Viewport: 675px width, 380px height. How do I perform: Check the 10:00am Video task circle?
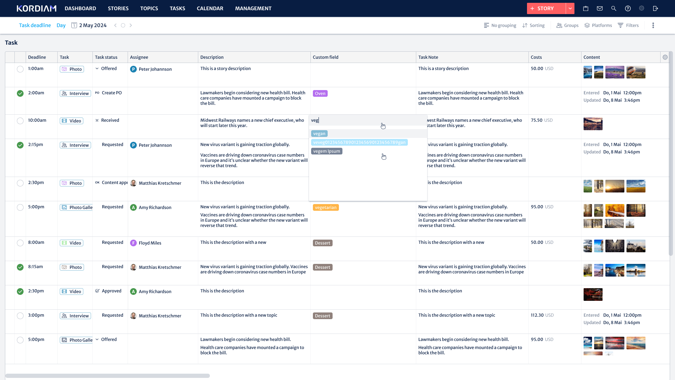click(x=20, y=121)
